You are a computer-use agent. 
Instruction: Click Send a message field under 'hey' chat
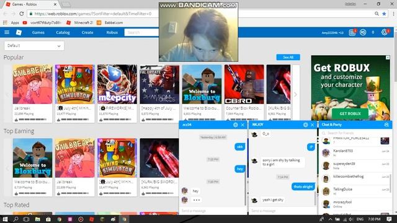coord(212,211)
